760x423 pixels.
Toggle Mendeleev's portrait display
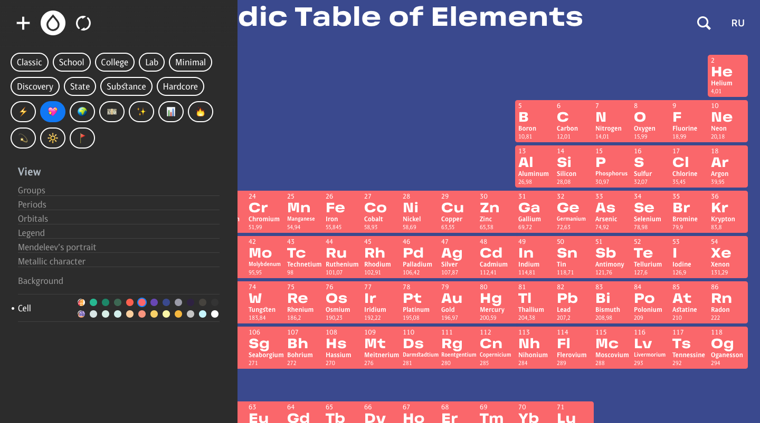pyautogui.click(x=57, y=247)
